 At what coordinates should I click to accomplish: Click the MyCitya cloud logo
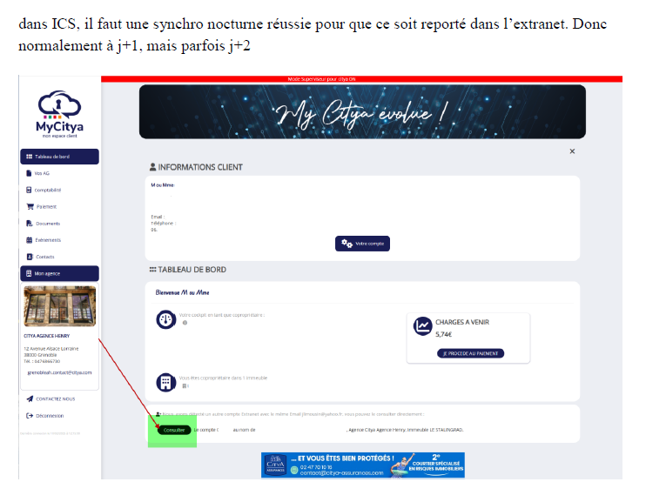click(59, 114)
